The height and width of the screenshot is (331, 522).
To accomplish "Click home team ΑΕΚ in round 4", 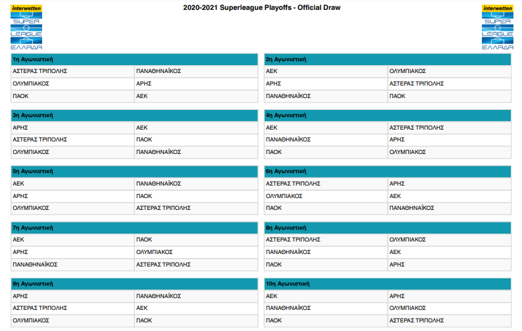I will click(x=272, y=128).
